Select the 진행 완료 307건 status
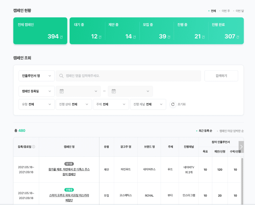 pos(226,31)
